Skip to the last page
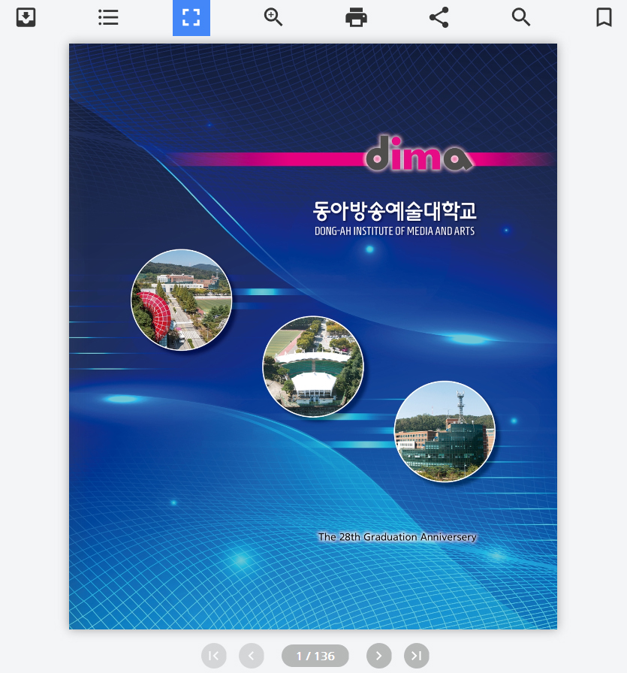Viewport: 627px width, 673px height. pyautogui.click(x=417, y=656)
